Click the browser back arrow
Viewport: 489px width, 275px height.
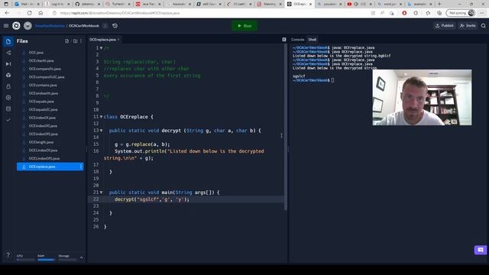(x=7, y=13)
